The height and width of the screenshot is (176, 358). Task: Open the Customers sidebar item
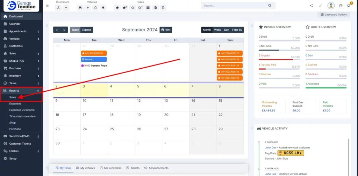[x=21, y=46]
